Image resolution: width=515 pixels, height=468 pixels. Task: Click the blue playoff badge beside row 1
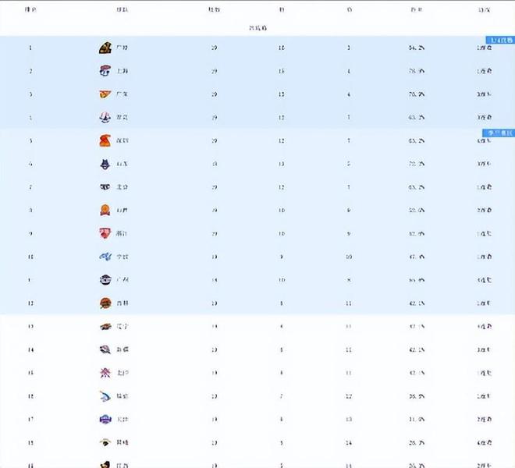498,40
